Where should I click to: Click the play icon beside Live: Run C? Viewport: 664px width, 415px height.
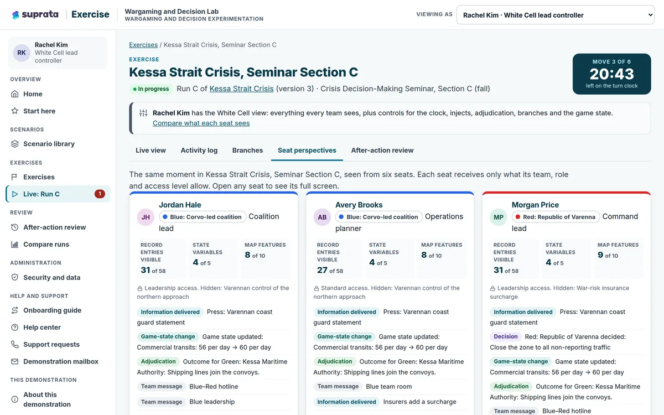[x=15, y=194]
